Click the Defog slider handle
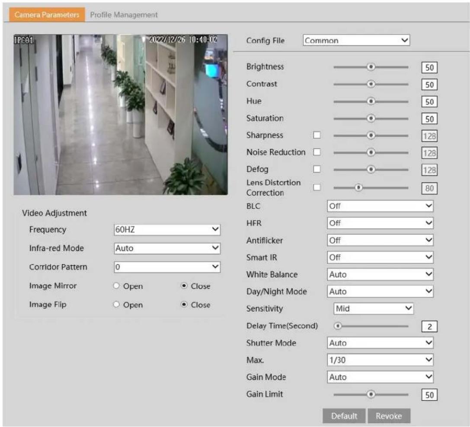Viewport: 470px width, 427px height. [371, 170]
